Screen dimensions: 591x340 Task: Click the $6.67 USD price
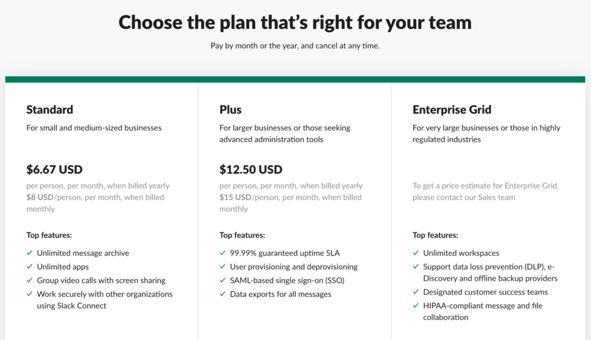[x=54, y=169]
